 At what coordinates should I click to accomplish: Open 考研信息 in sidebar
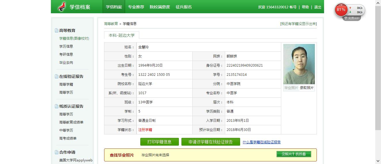(66, 54)
